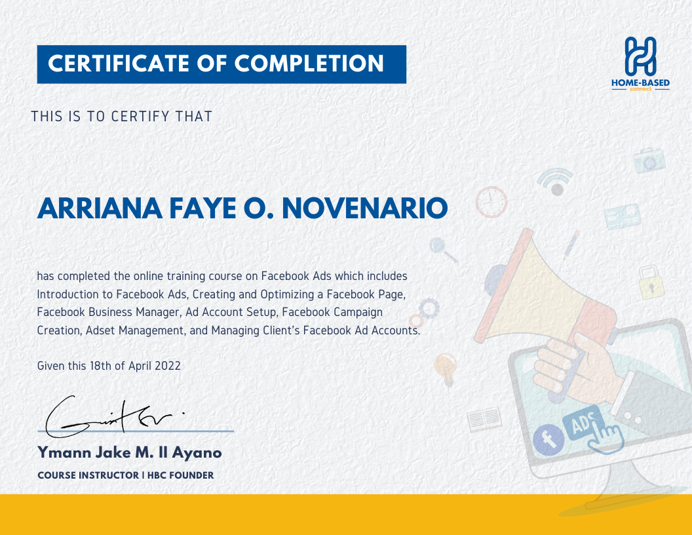The width and height of the screenshot is (692, 535).
Task: Select the name 'ARRIANA FAYE O. NOVENARIO'
Action: click(242, 208)
